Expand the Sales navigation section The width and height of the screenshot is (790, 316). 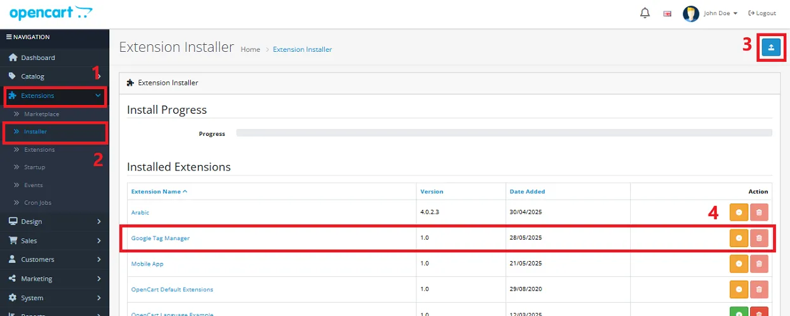(54, 241)
